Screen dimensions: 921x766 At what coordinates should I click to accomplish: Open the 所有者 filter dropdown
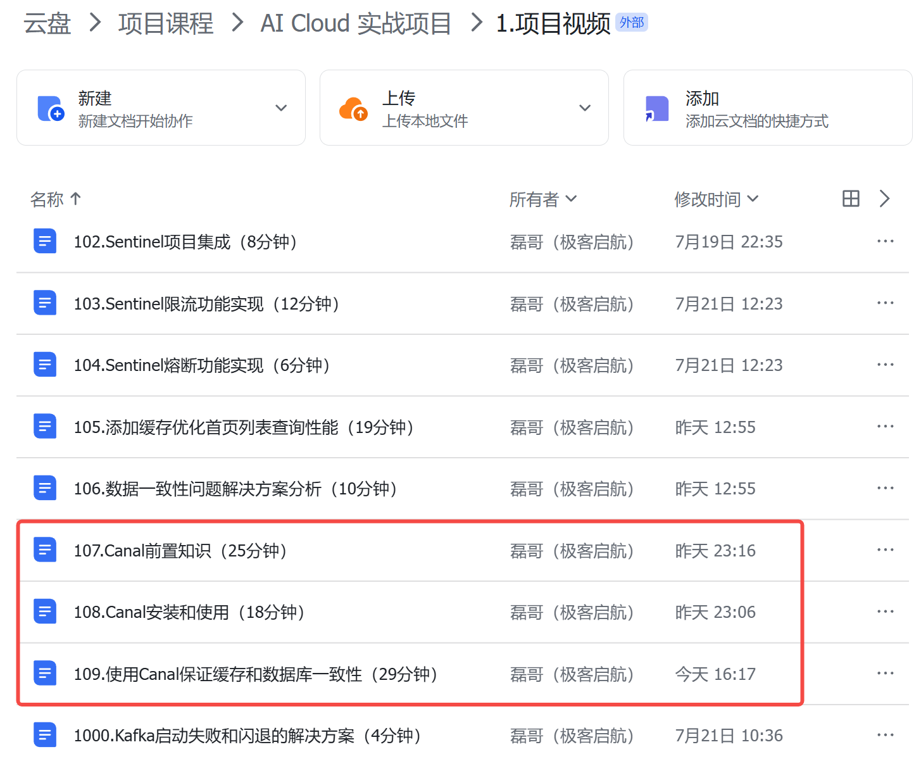543,199
